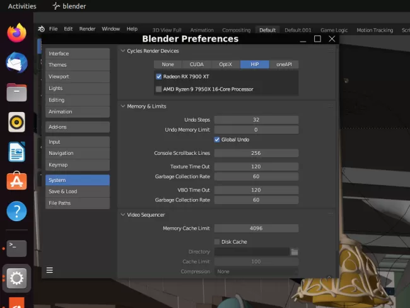The image size is (410, 308).
Task: Click the hamburger menu icon in Preferences
Action: click(x=50, y=270)
